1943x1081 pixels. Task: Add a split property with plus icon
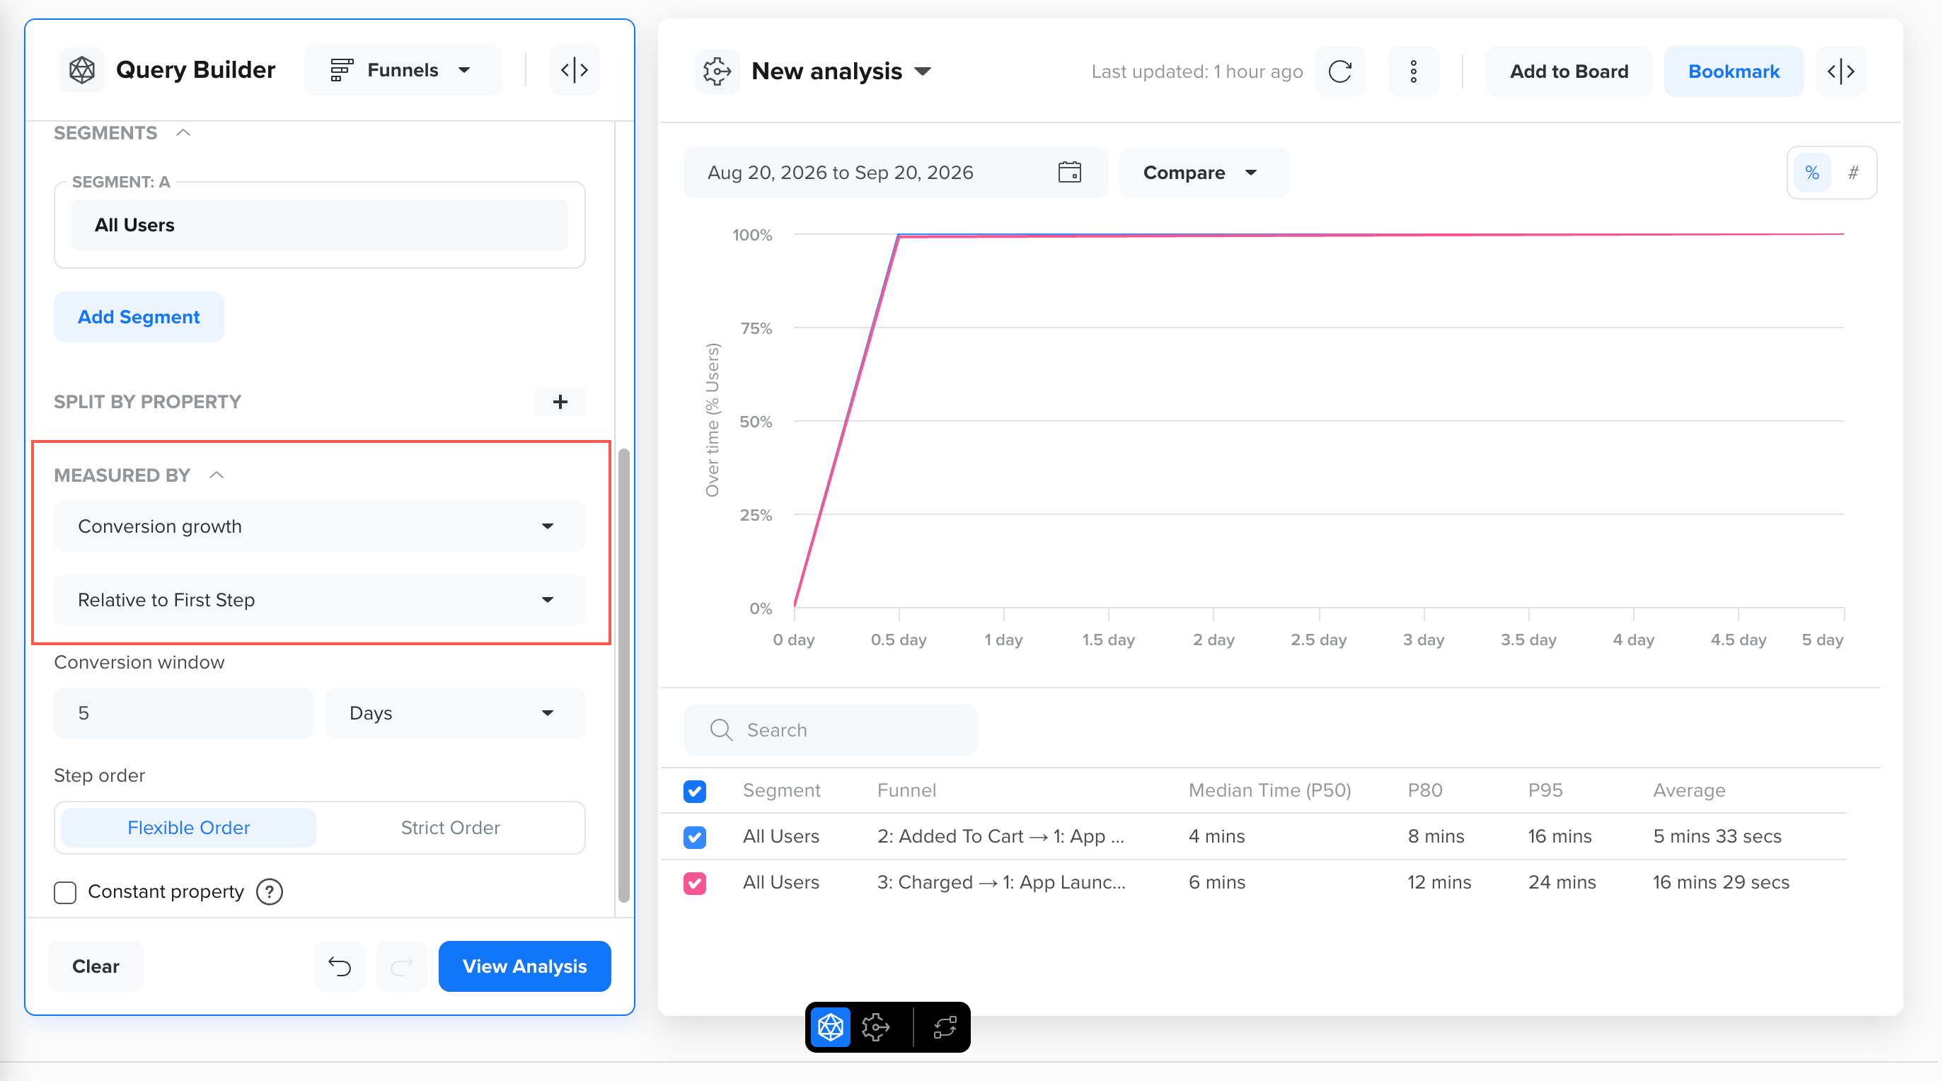tap(560, 401)
